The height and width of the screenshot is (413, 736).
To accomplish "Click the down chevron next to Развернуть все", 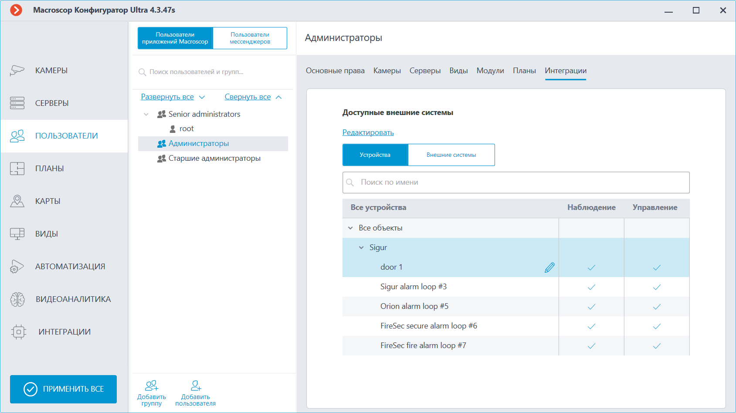I will tap(202, 97).
